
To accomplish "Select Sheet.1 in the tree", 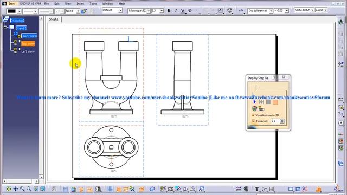I will point(21,28).
